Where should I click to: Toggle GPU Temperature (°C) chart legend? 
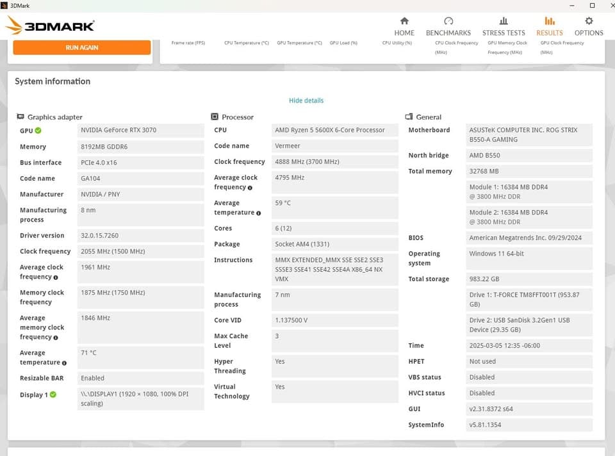(x=299, y=43)
